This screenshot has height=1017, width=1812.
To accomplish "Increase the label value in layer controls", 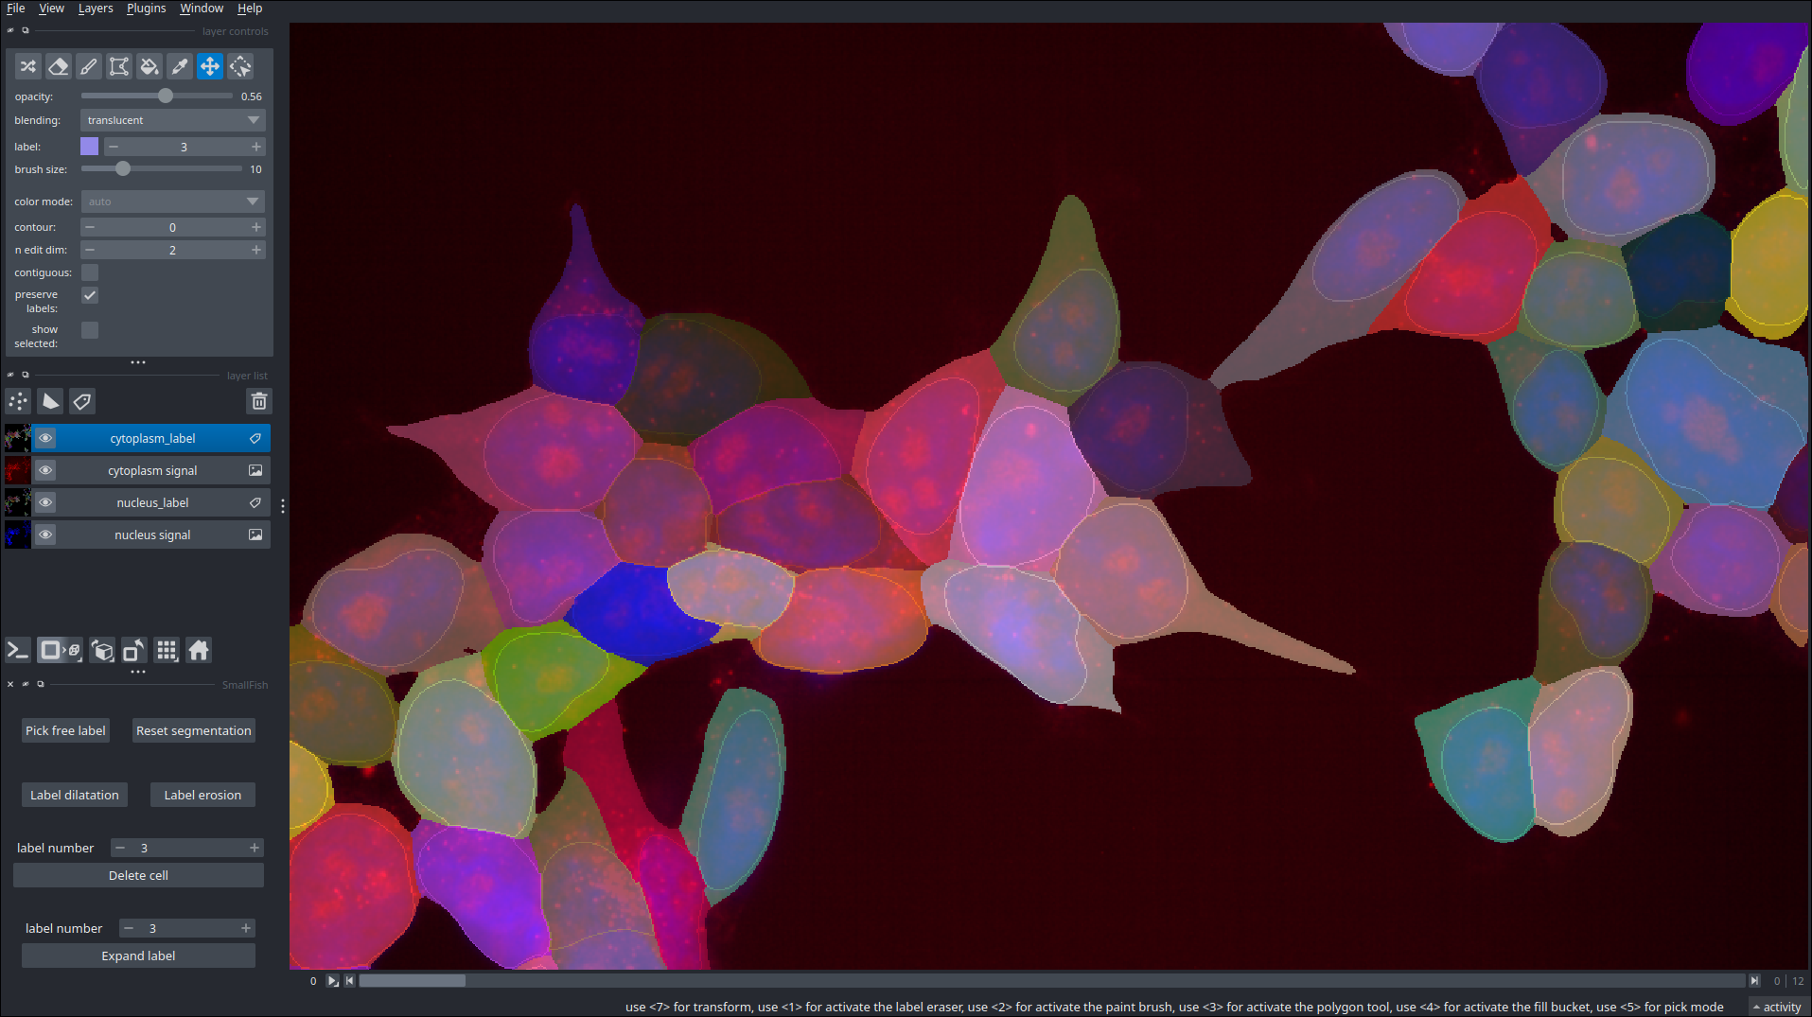I will 255,147.
